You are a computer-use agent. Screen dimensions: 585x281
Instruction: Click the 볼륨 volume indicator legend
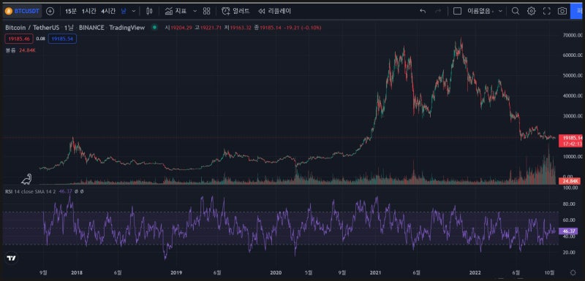coord(20,50)
